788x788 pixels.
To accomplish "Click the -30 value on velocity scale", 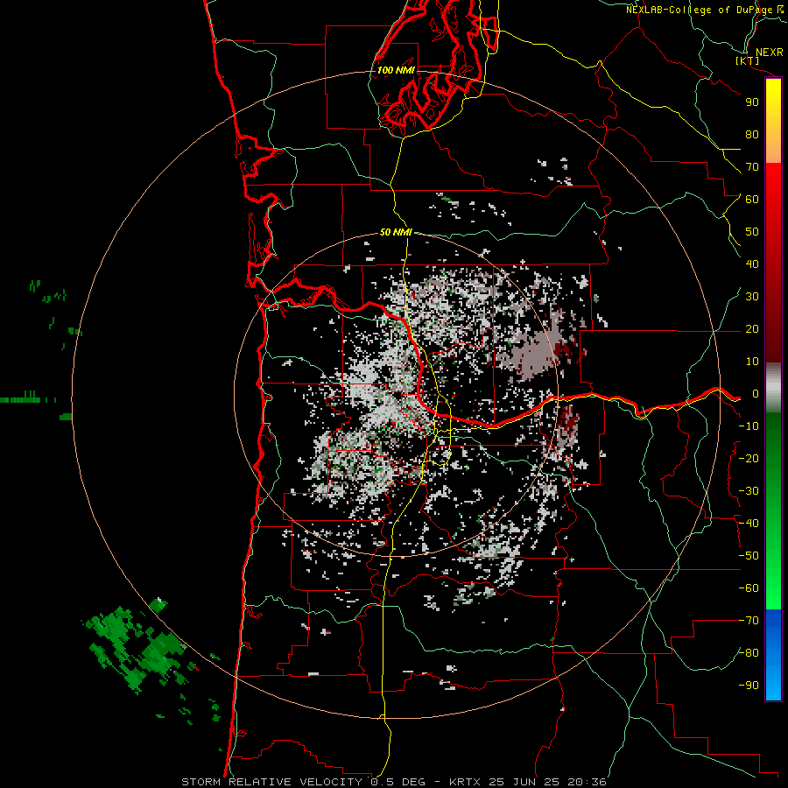I will (x=749, y=491).
